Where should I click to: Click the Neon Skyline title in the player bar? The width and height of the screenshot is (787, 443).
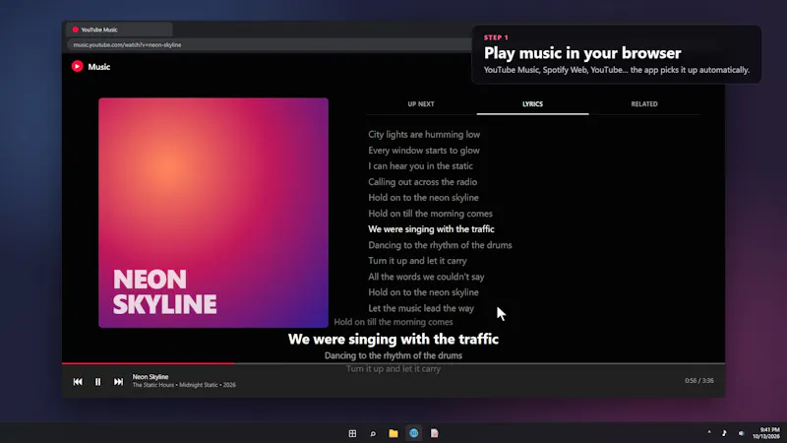click(151, 377)
